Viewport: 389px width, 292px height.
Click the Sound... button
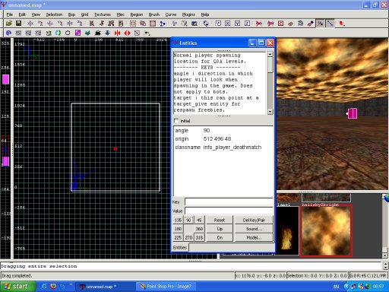pyautogui.click(x=254, y=229)
